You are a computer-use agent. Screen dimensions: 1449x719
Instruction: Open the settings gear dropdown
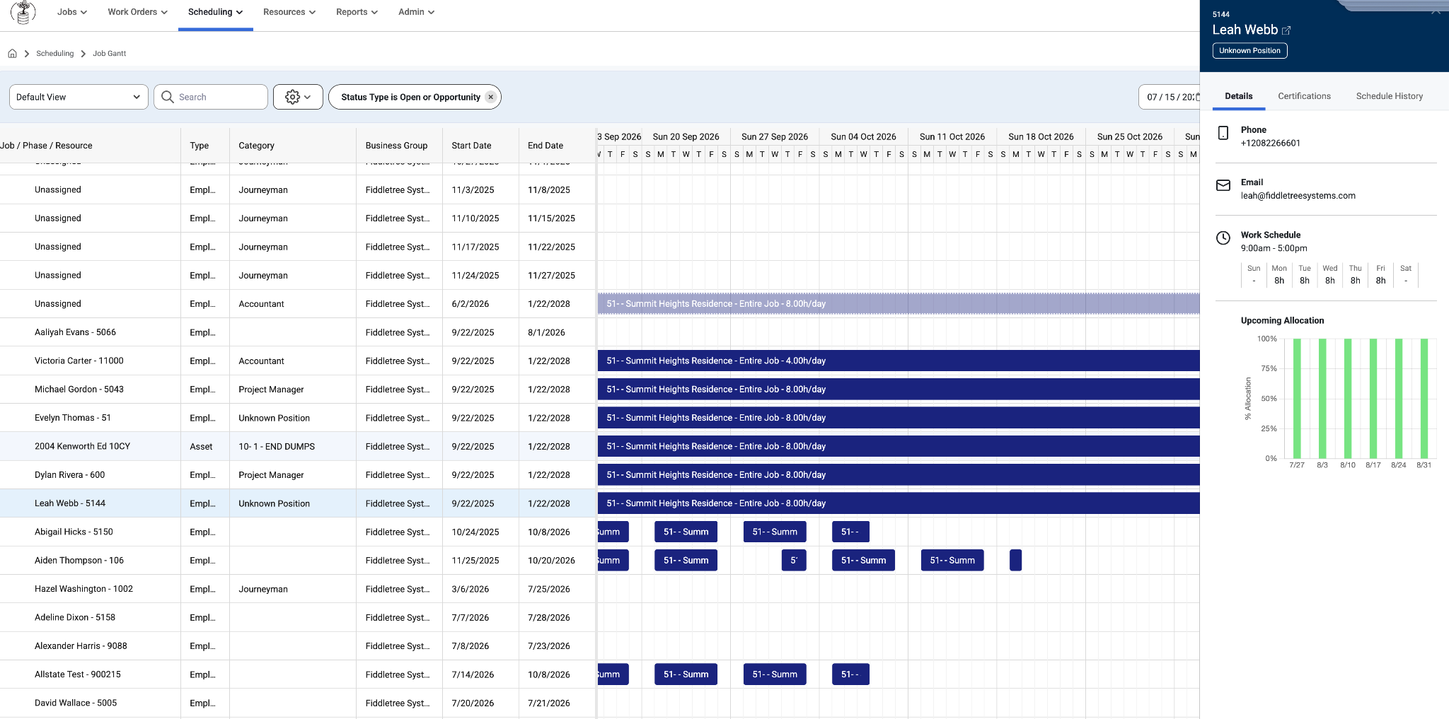coord(298,97)
